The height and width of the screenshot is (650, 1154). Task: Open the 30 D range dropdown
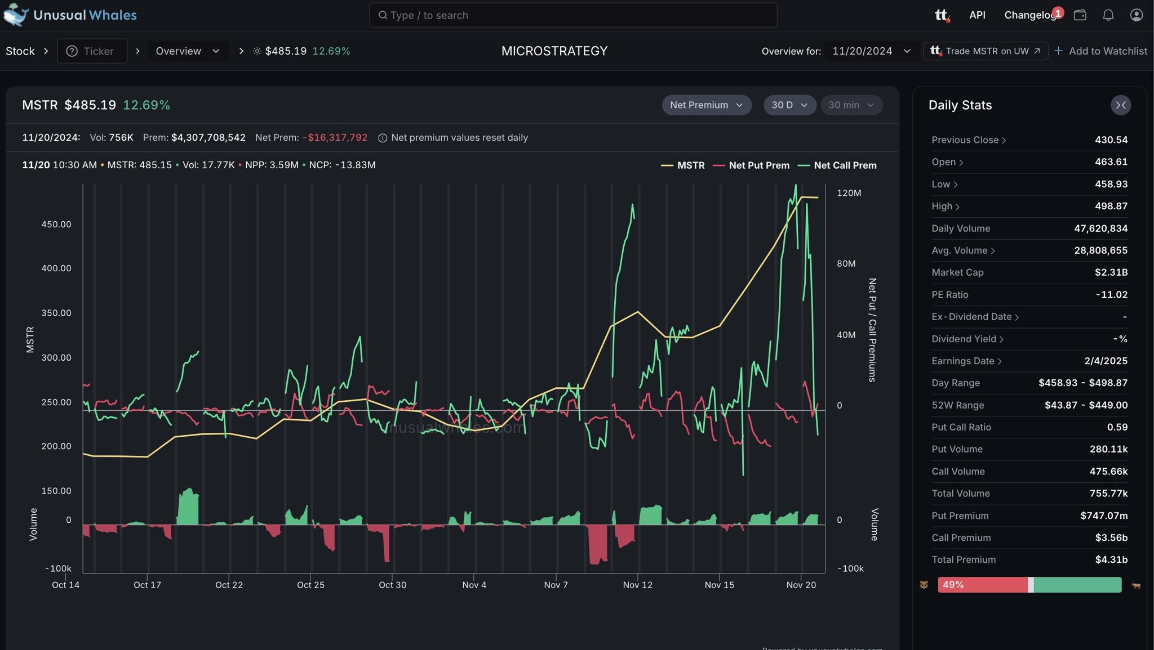pyautogui.click(x=789, y=105)
